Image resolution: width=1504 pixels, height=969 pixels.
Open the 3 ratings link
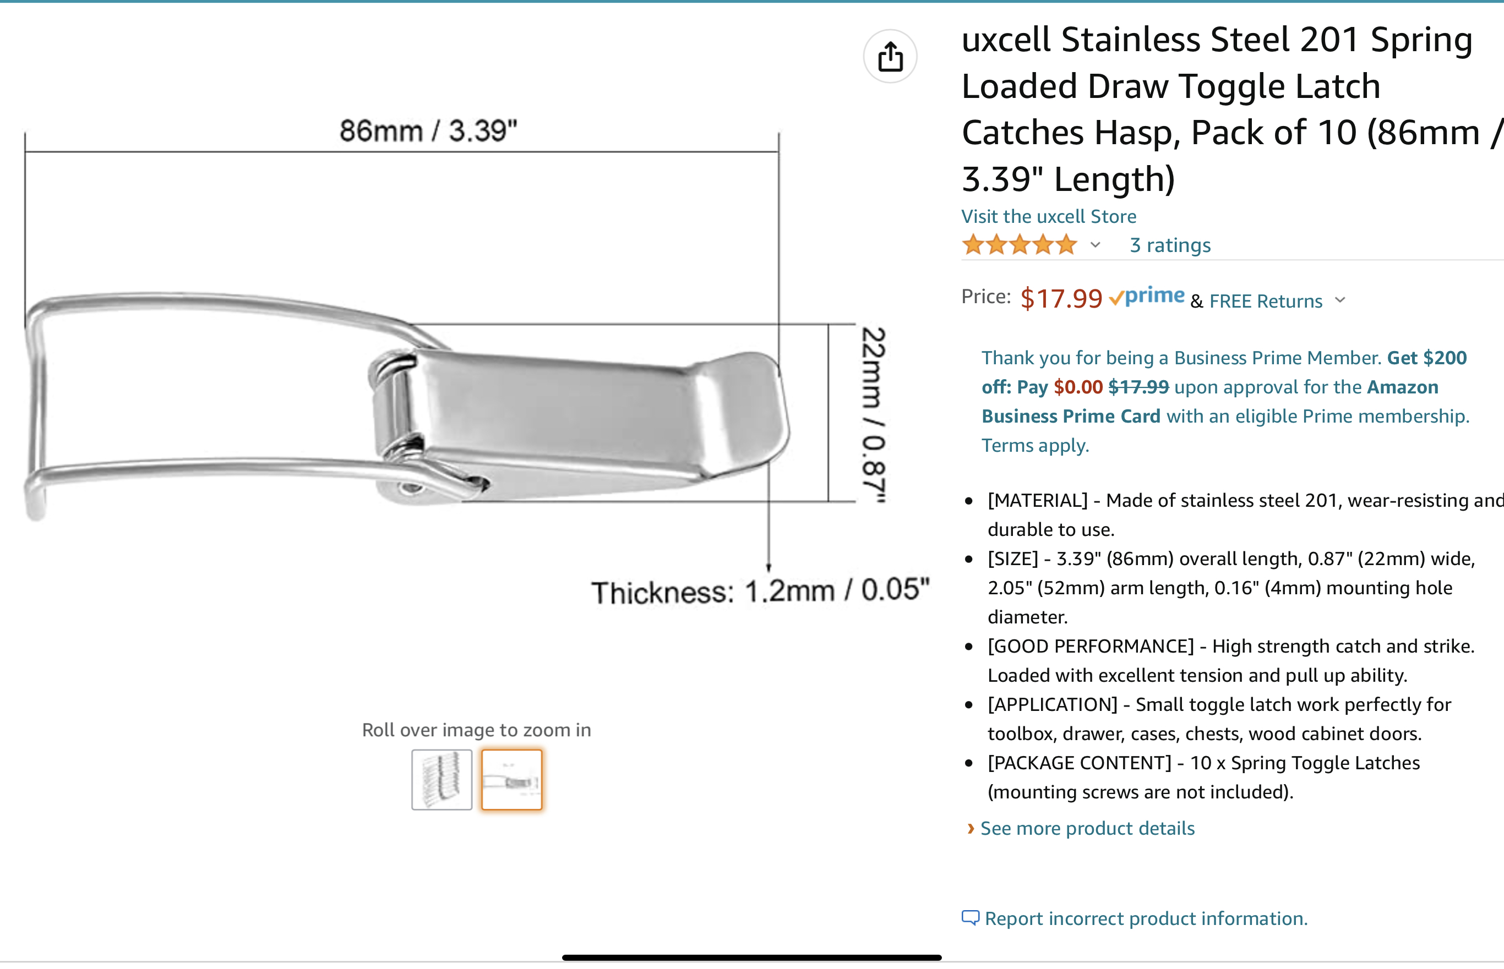(1170, 245)
